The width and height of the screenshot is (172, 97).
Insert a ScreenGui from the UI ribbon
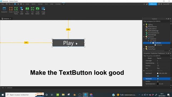[x=4, y=10]
